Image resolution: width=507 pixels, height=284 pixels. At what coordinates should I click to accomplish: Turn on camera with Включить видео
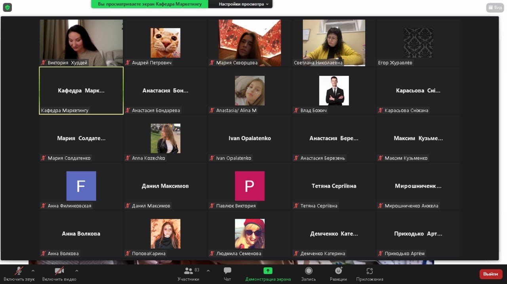pos(59,274)
